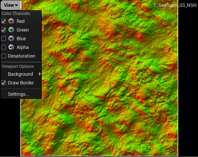The width and height of the screenshot is (198, 157).
Task: Select the Desaturation menu label
Action: click(21, 56)
